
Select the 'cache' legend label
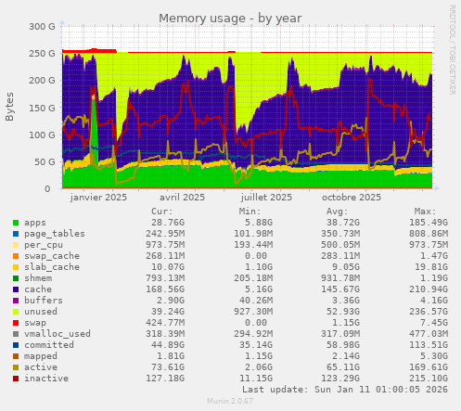coord(38,289)
